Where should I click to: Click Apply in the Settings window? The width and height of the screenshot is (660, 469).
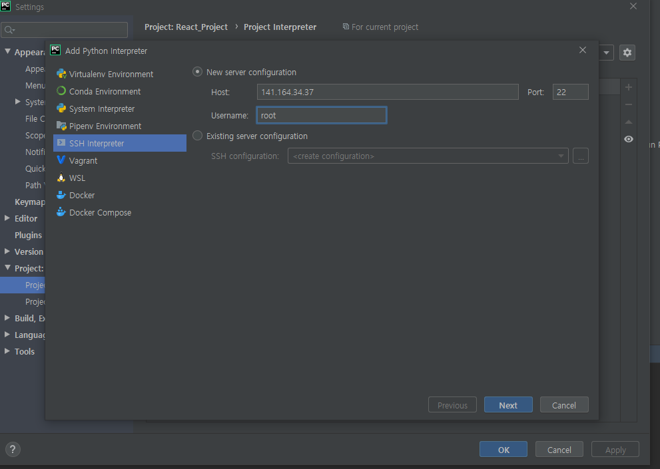pos(615,449)
